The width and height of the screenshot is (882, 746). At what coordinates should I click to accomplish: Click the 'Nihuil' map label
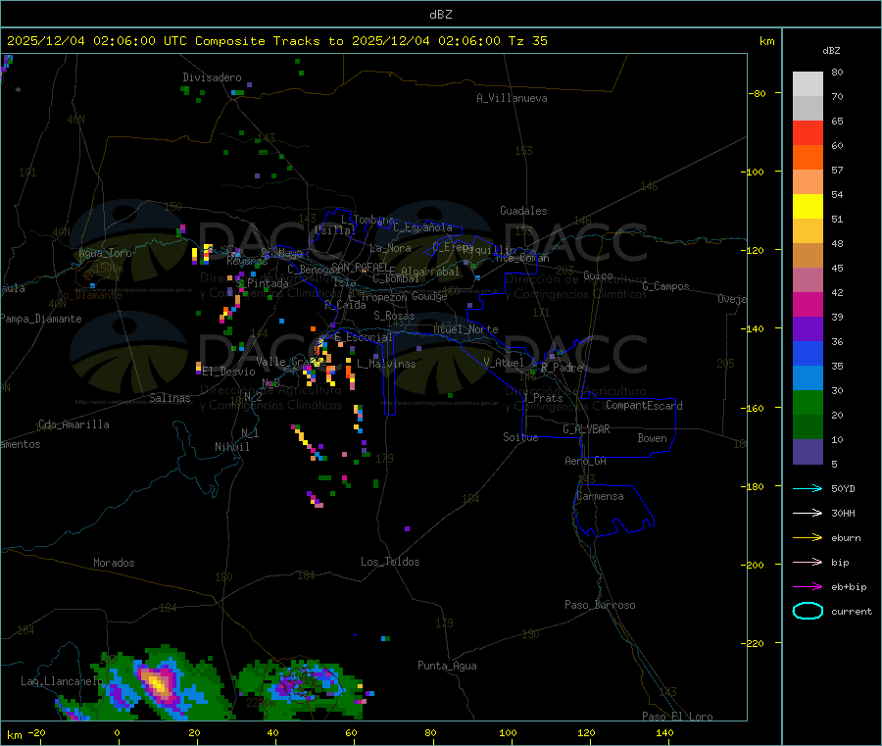coord(231,447)
